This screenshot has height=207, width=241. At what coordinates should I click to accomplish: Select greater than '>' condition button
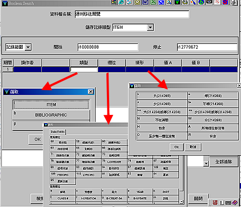click(x=162, y=96)
